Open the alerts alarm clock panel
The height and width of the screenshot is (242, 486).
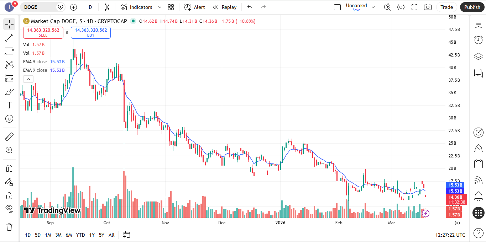479,40
